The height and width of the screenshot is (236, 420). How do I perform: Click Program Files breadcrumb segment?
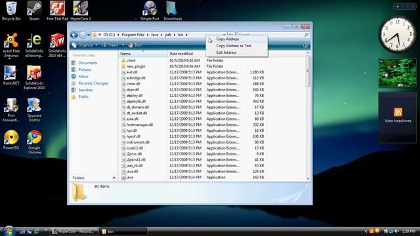click(x=133, y=35)
